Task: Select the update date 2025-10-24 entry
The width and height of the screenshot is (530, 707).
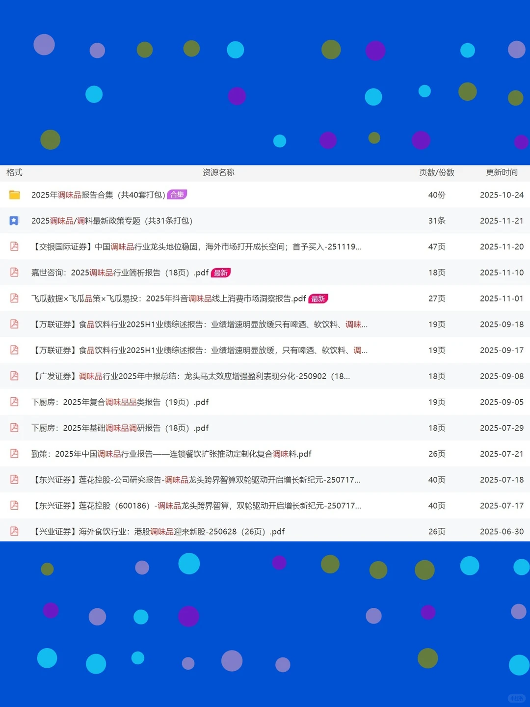Action: point(502,194)
